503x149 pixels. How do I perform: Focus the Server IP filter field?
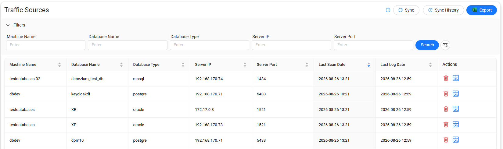click(x=291, y=45)
